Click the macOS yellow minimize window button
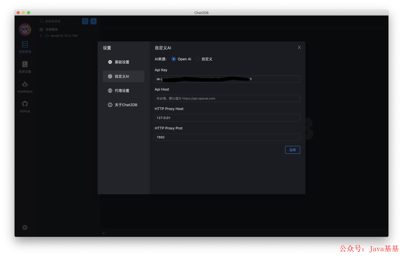 click(x=24, y=13)
